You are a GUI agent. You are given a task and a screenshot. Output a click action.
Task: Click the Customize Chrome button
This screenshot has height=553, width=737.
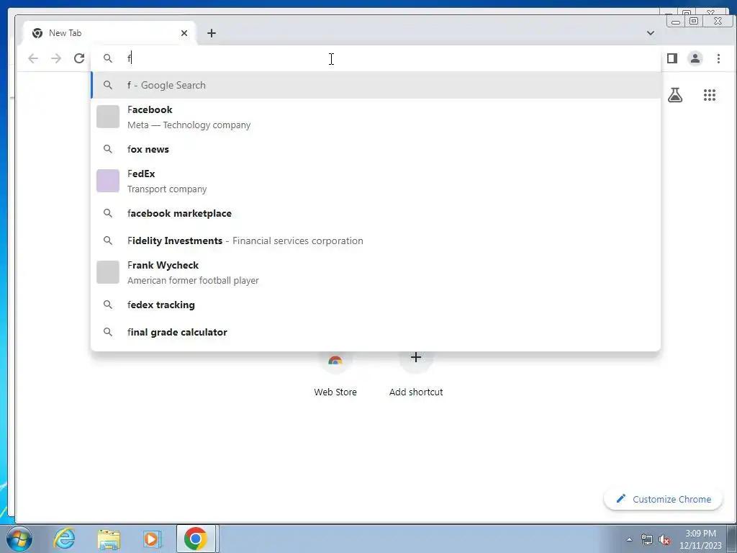663,499
